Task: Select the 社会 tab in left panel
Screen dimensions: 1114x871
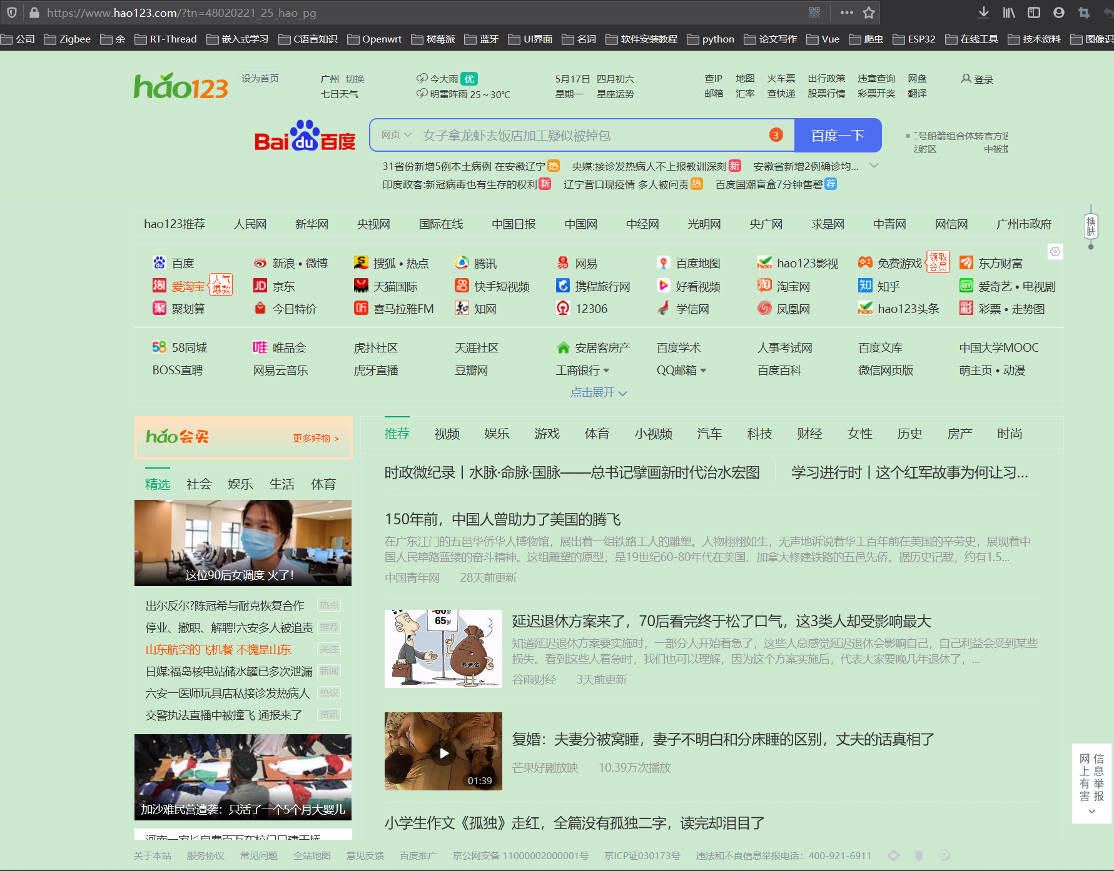Action: [x=199, y=484]
